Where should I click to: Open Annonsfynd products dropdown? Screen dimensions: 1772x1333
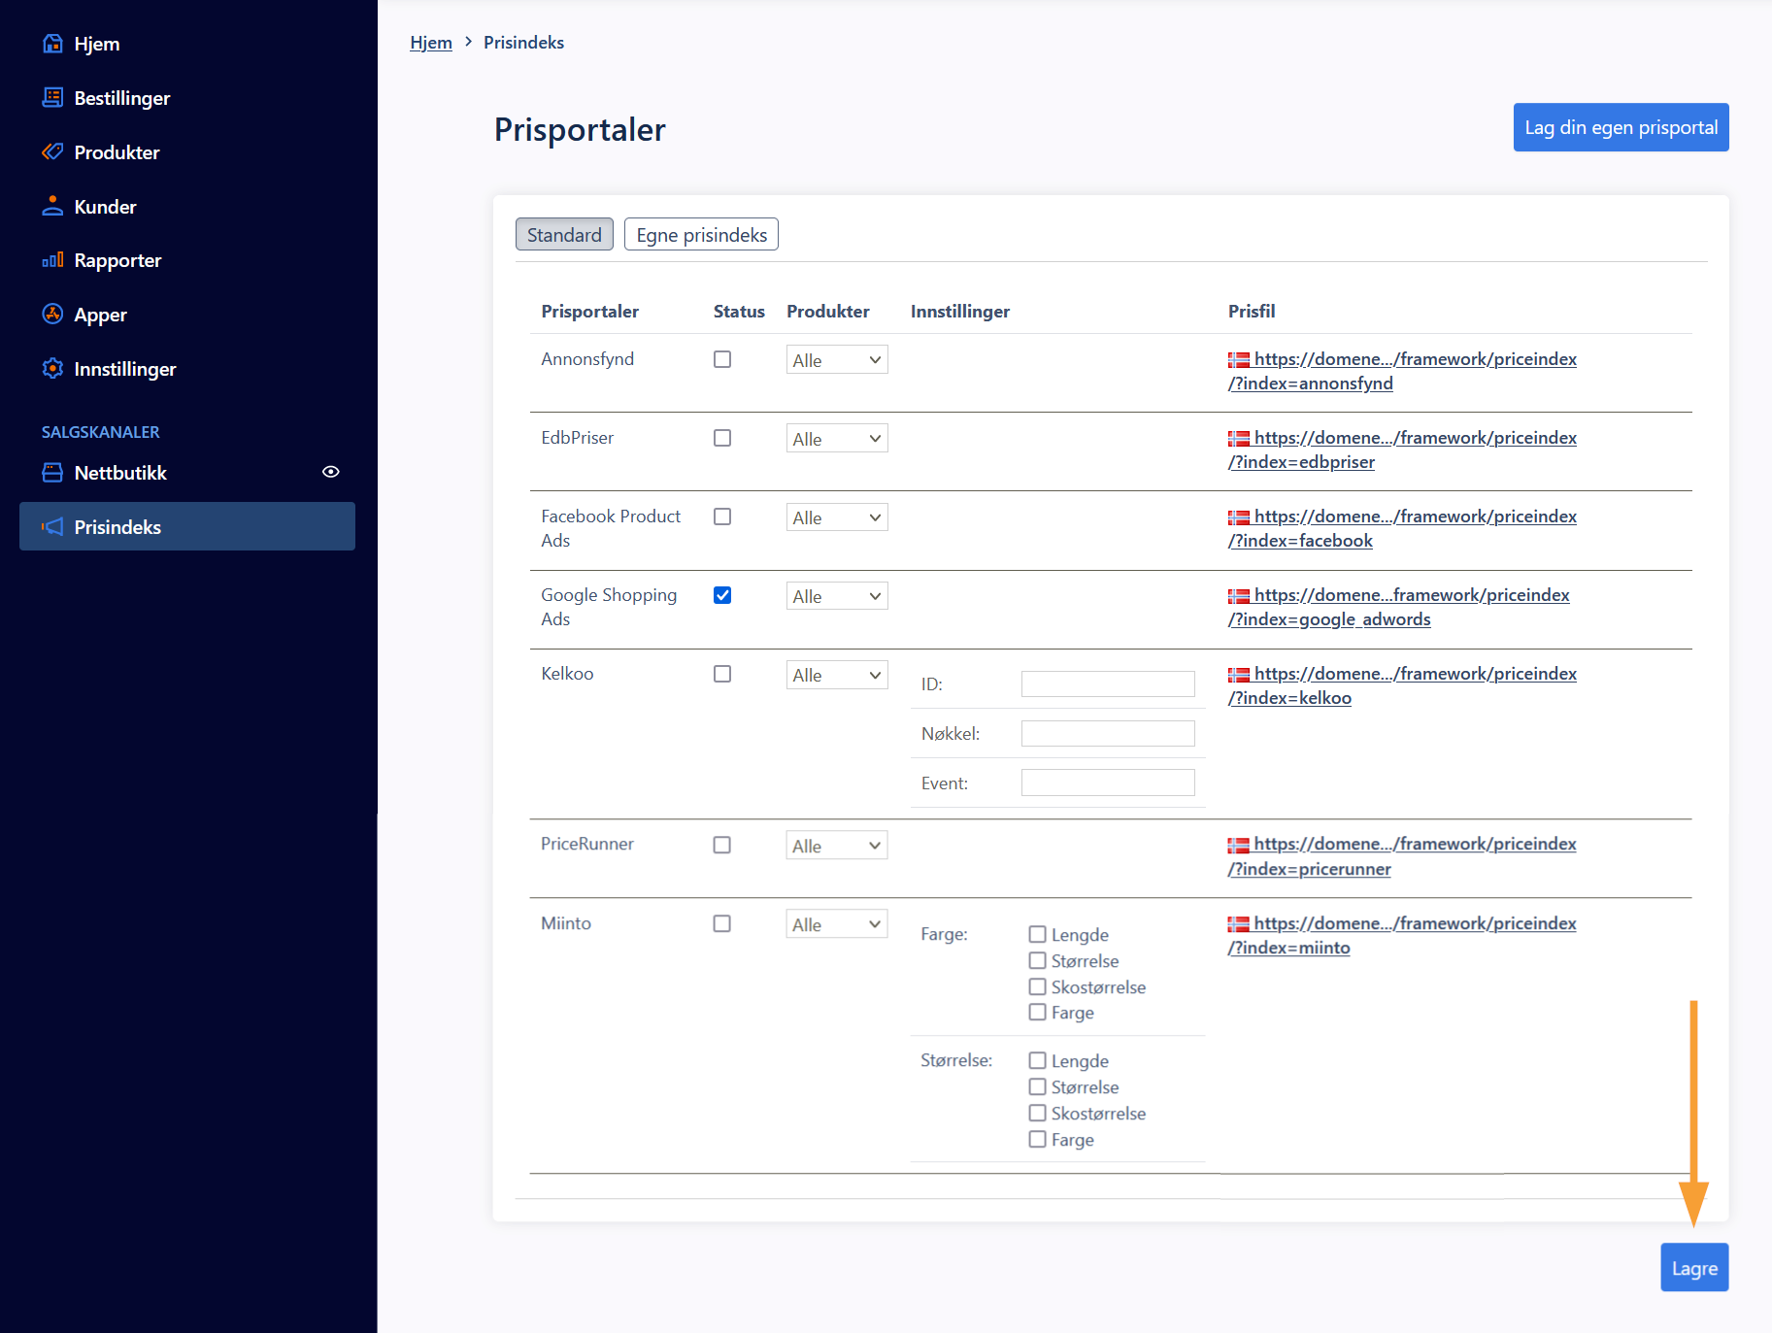837,360
